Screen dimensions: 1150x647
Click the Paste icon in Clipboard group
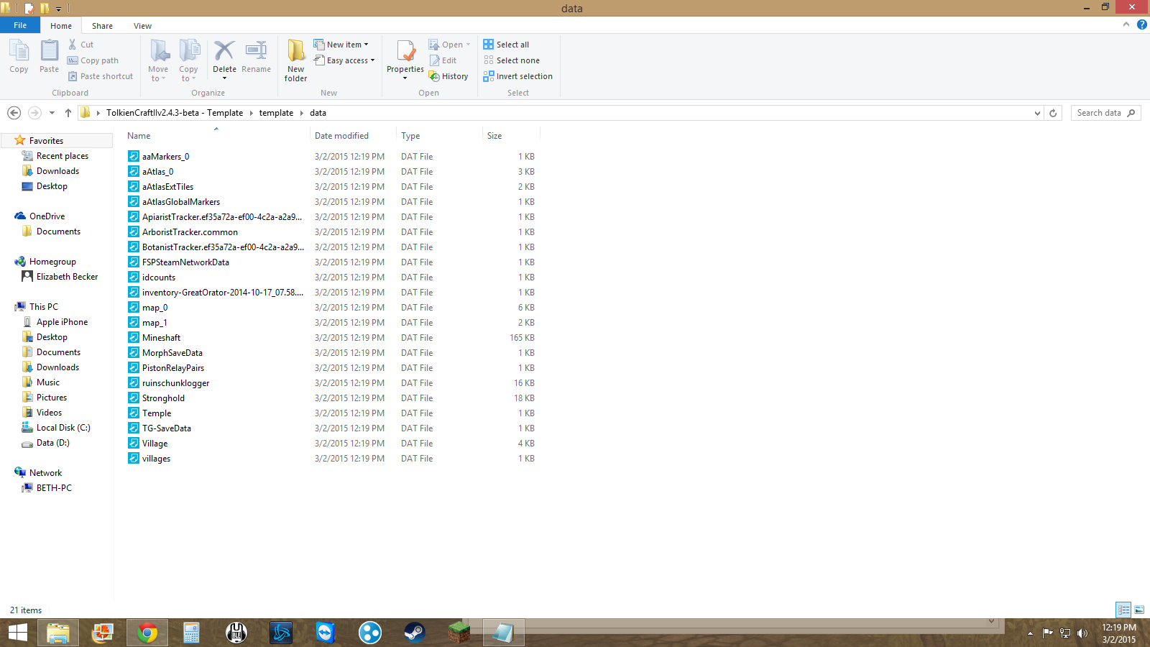[49, 56]
